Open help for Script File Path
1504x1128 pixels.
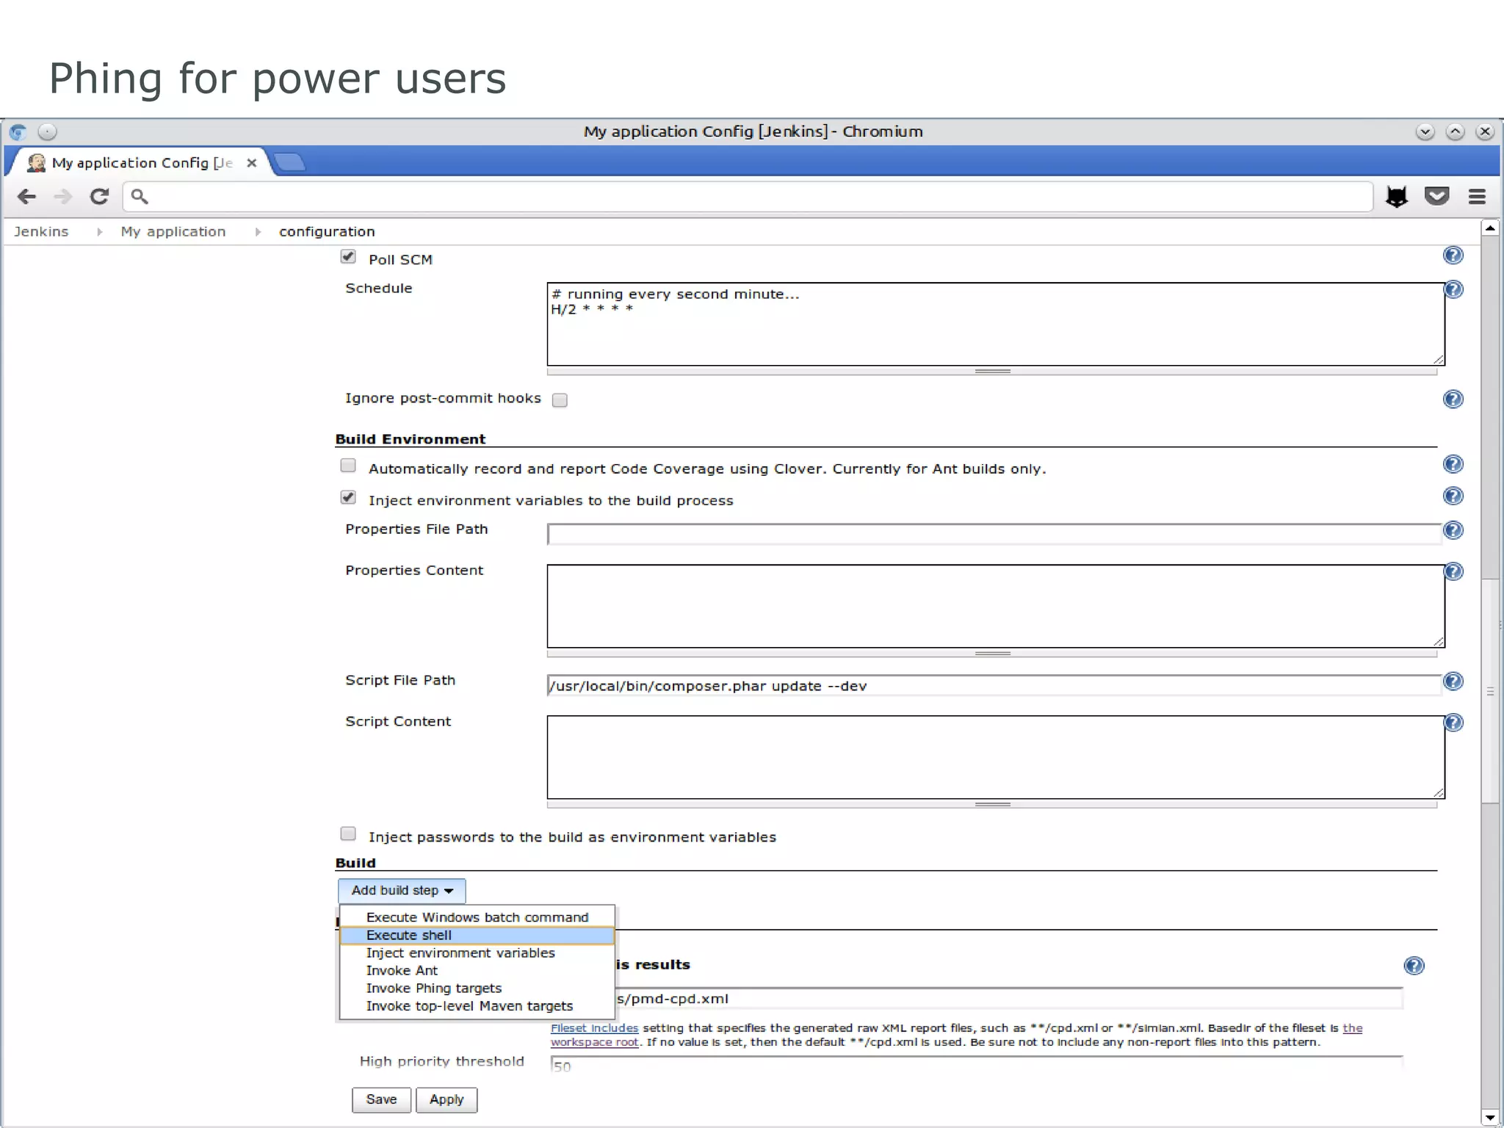tap(1453, 681)
